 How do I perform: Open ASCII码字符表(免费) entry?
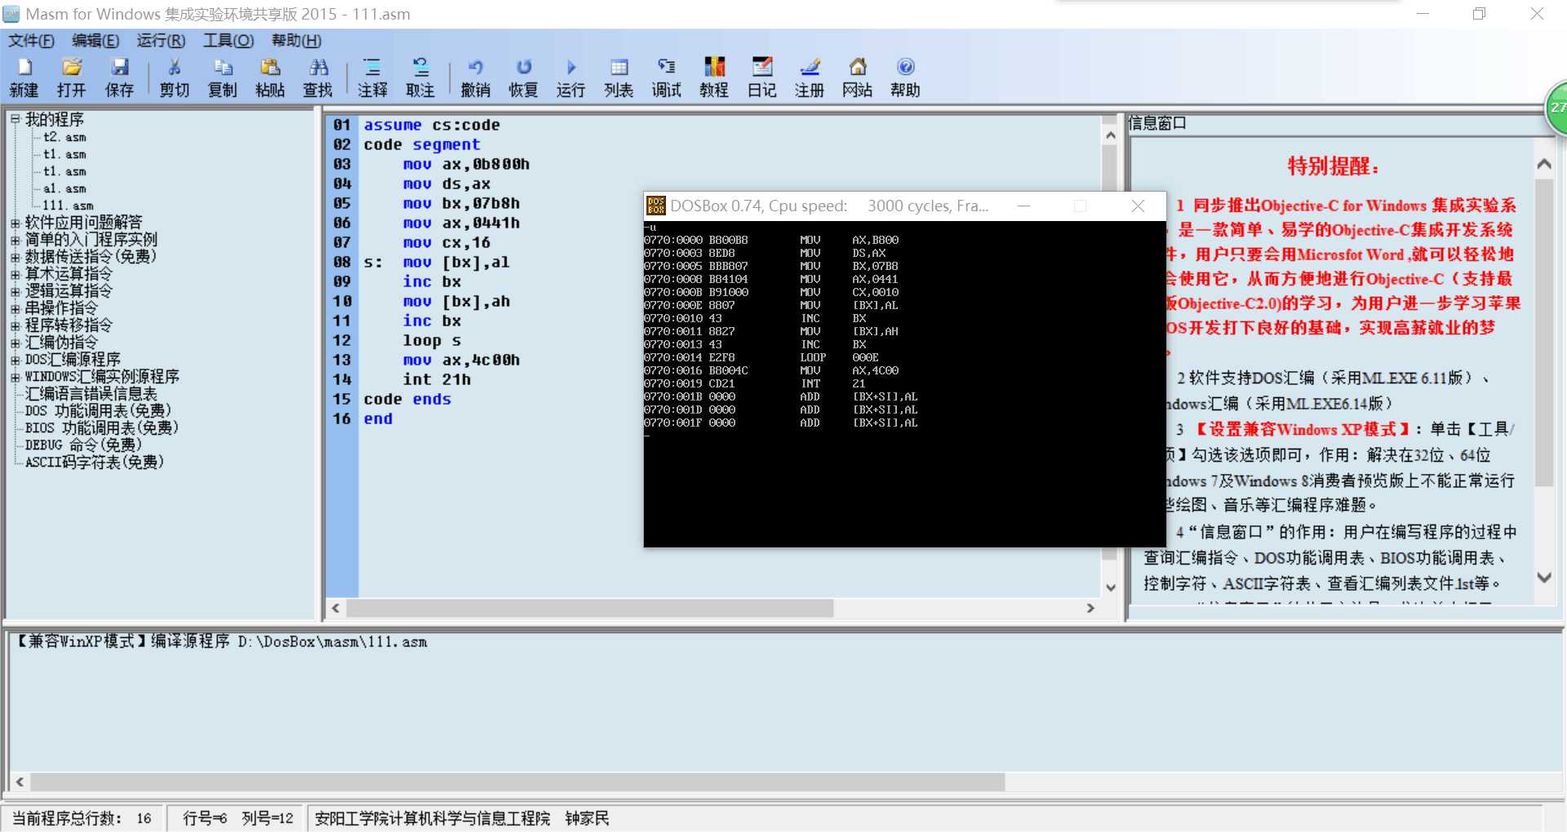[95, 462]
